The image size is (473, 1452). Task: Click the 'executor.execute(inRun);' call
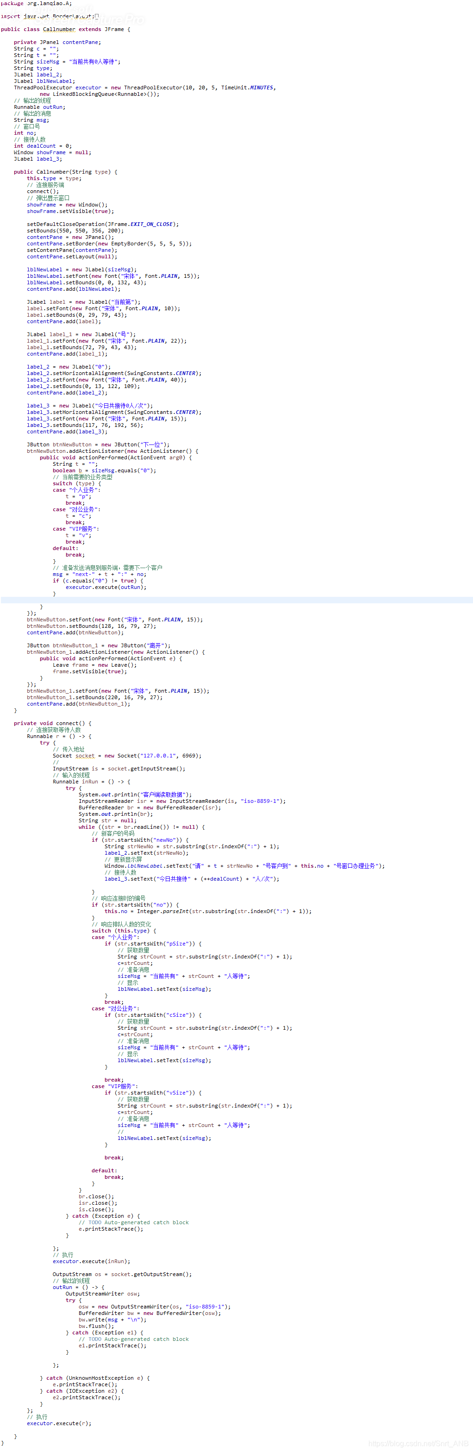(92, 1262)
